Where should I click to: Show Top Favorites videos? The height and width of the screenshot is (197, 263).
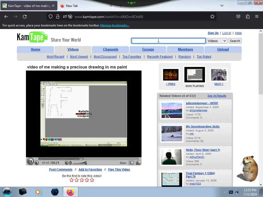132,57
